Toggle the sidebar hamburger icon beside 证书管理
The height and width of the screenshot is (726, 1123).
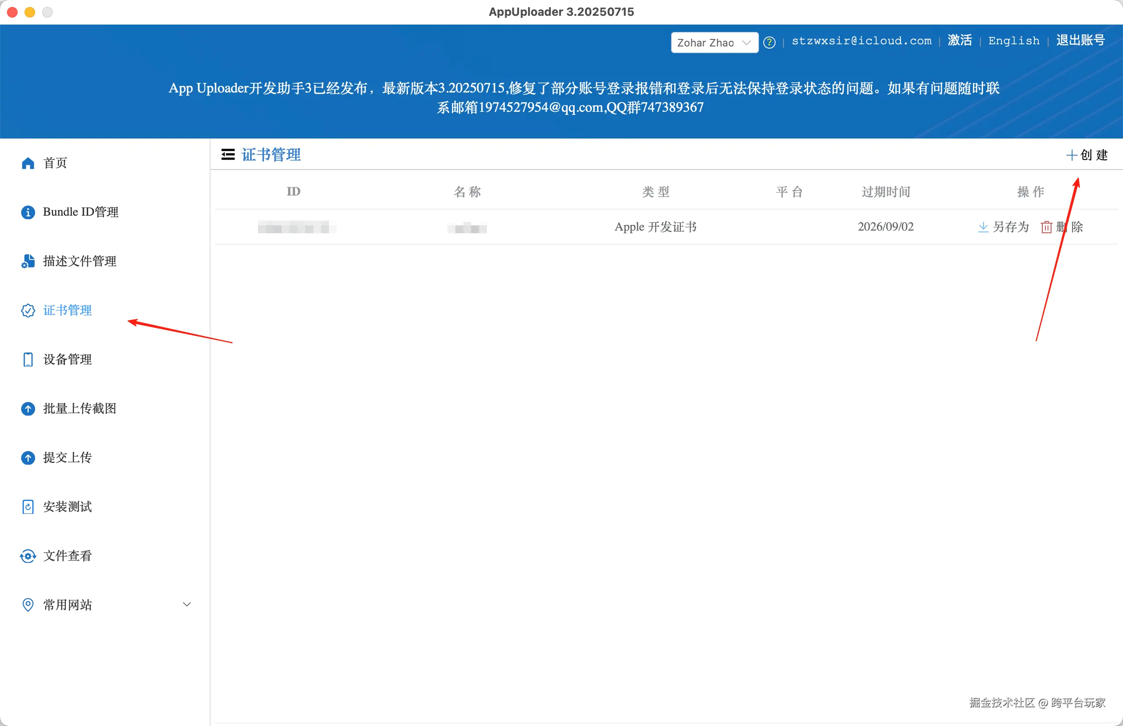click(228, 155)
